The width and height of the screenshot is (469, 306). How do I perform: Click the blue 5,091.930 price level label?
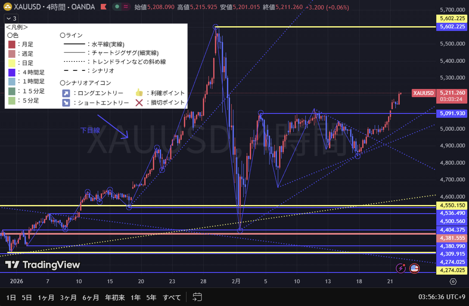pyautogui.click(x=451, y=113)
